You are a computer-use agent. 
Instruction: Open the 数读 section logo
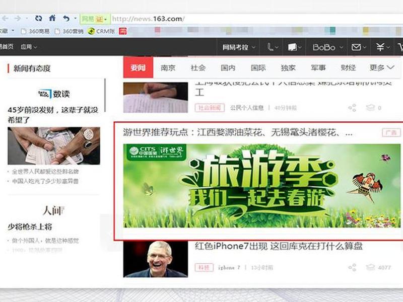54,94
